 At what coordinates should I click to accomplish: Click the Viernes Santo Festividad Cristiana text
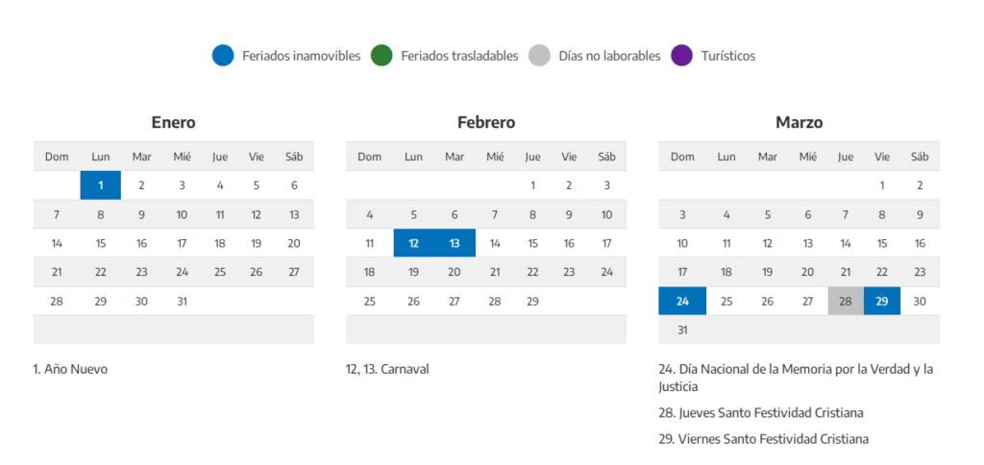click(x=764, y=438)
